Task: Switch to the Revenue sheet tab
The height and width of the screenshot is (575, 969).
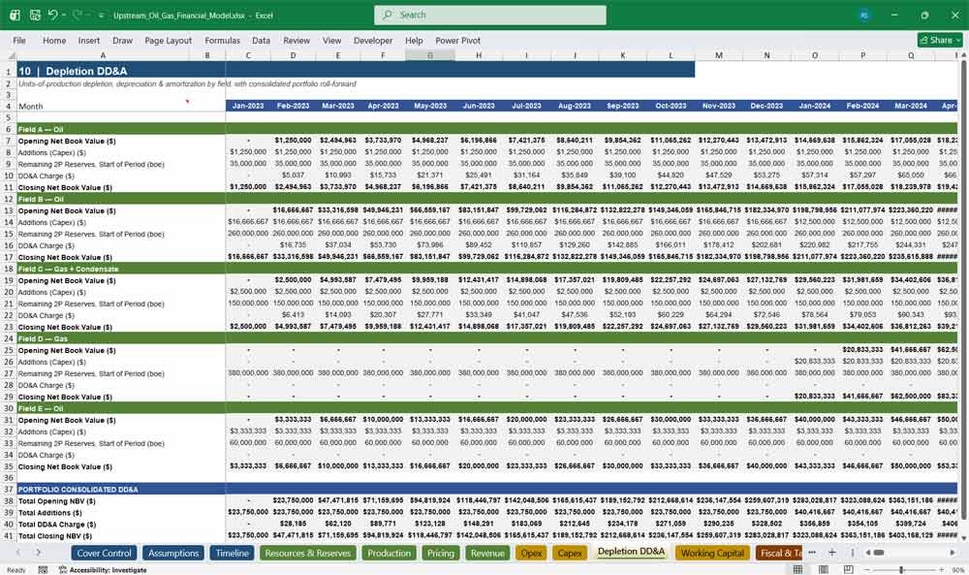Action: [487, 553]
